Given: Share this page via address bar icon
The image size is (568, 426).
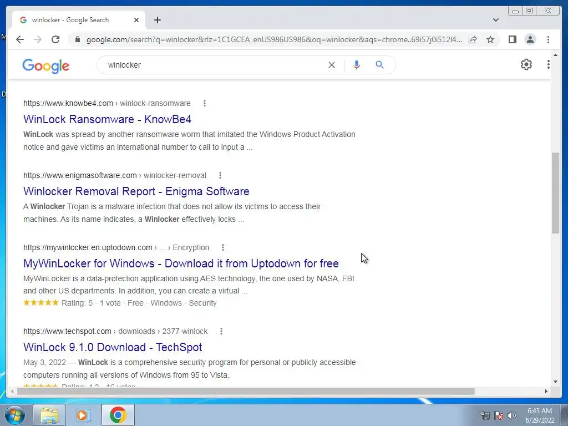Looking at the screenshot, I should click(473, 39).
